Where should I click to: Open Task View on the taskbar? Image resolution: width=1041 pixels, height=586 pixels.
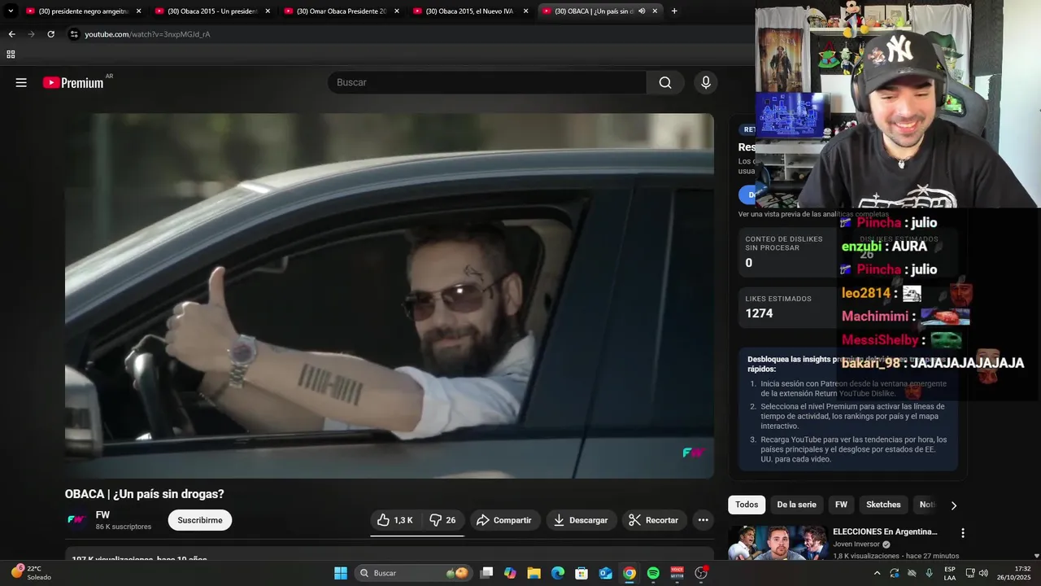[x=486, y=573]
